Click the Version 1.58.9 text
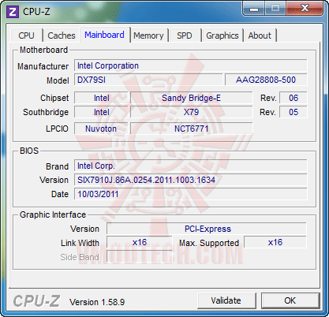Image resolution: width=329 pixels, height=317 pixels. coord(97,302)
